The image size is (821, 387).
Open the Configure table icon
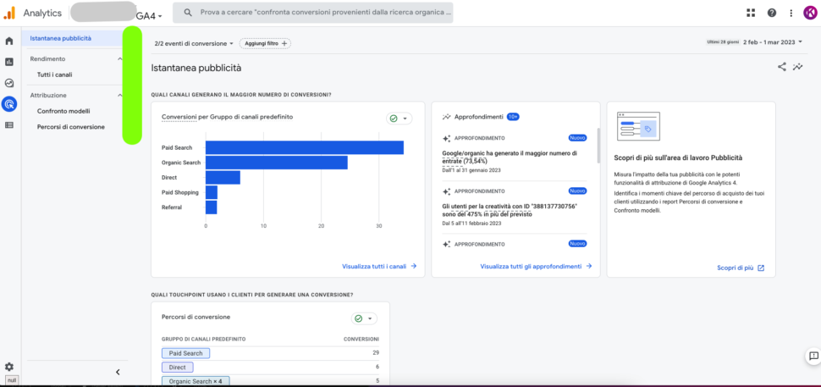[x=9, y=125]
